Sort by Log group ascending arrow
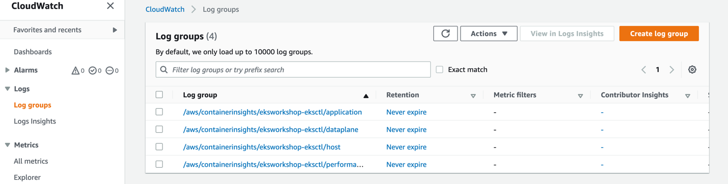This screenshot has height=184, width=728. pos(366,96)
